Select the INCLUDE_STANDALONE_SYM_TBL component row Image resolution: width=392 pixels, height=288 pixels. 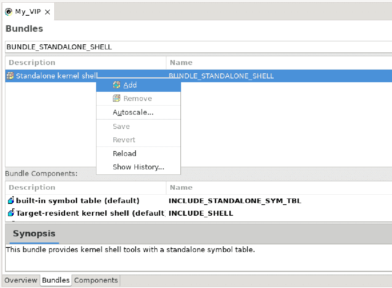click(x=235, y=201)
